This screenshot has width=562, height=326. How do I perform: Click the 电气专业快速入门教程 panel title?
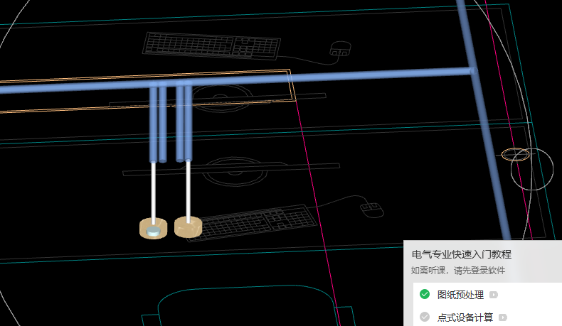coord(462,254)
